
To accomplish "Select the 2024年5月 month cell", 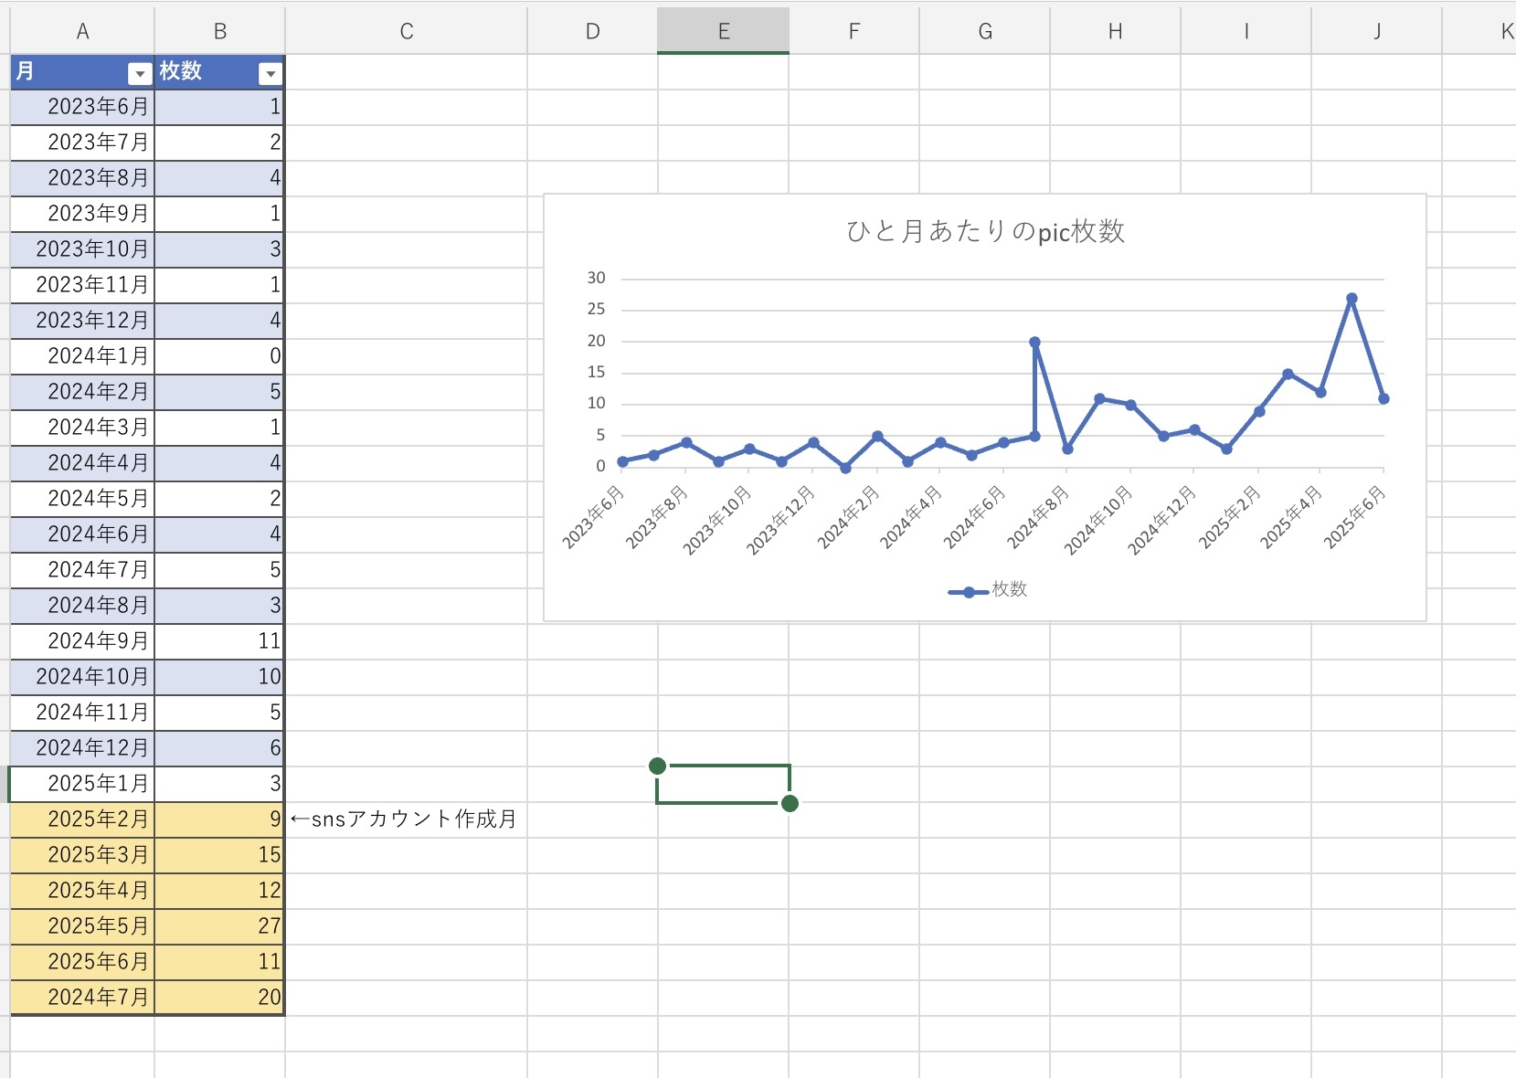I will tap(82, 499).
